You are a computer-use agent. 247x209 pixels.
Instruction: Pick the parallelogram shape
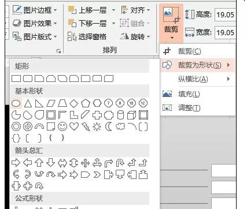[x=51, y=103]
